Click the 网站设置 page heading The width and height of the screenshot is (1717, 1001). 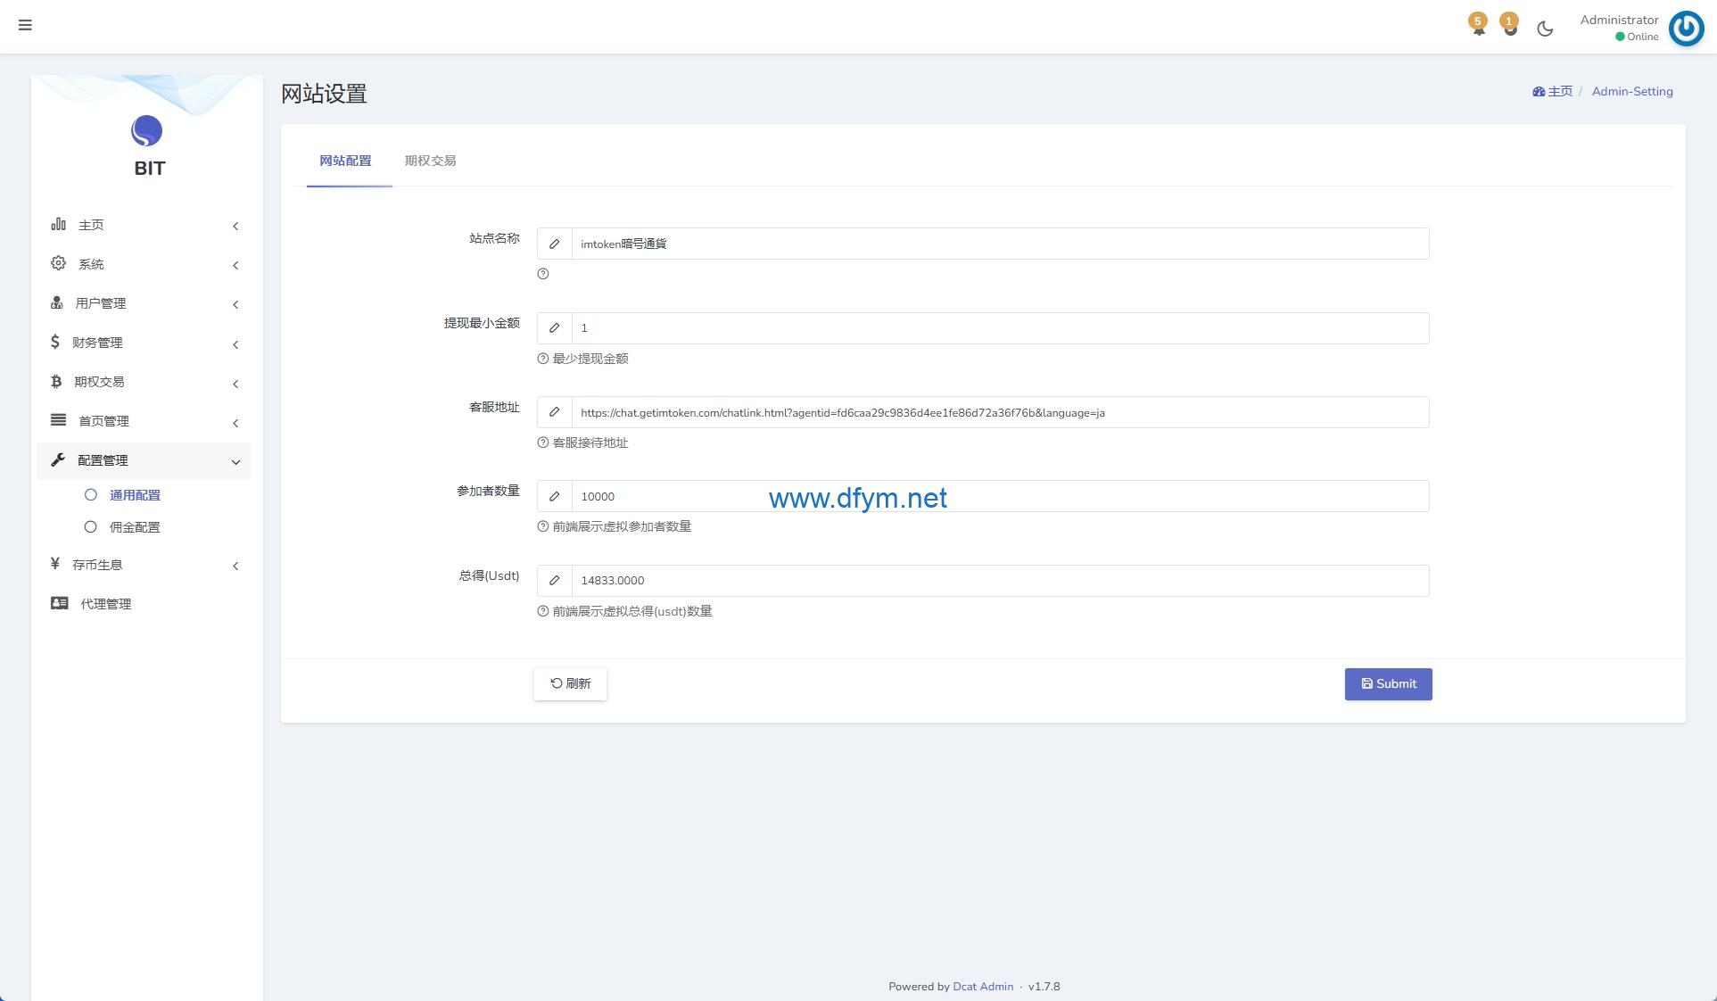click(324, 94)
